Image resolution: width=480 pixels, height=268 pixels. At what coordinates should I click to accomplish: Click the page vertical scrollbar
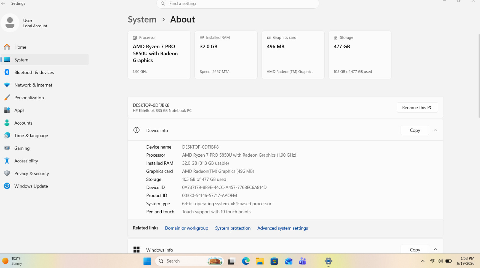[479, 76]
